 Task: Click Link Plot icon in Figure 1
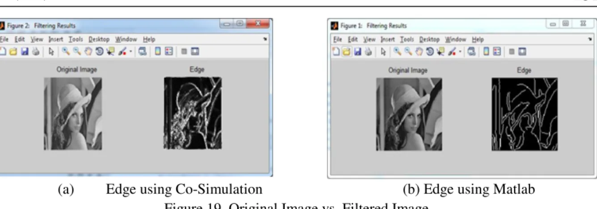pos(472,51)
